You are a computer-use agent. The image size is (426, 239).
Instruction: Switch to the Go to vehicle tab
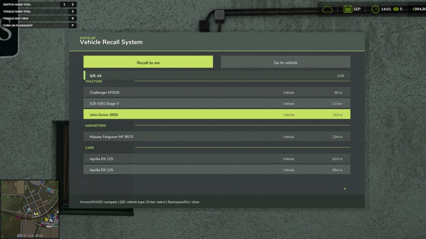point(285,62)
